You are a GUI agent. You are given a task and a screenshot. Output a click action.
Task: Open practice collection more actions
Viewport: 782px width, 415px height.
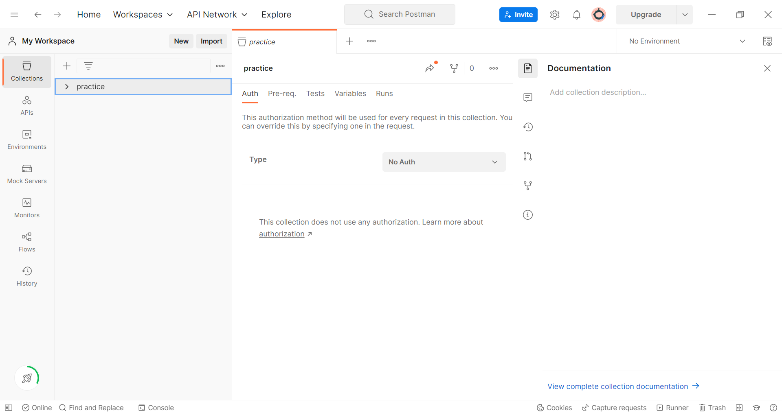tap(494, 68)
